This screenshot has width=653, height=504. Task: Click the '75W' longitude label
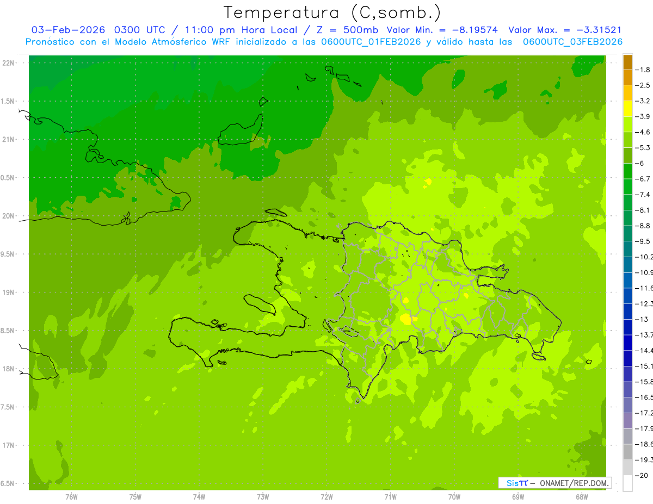pyautogui.click(x=135, y=497)
